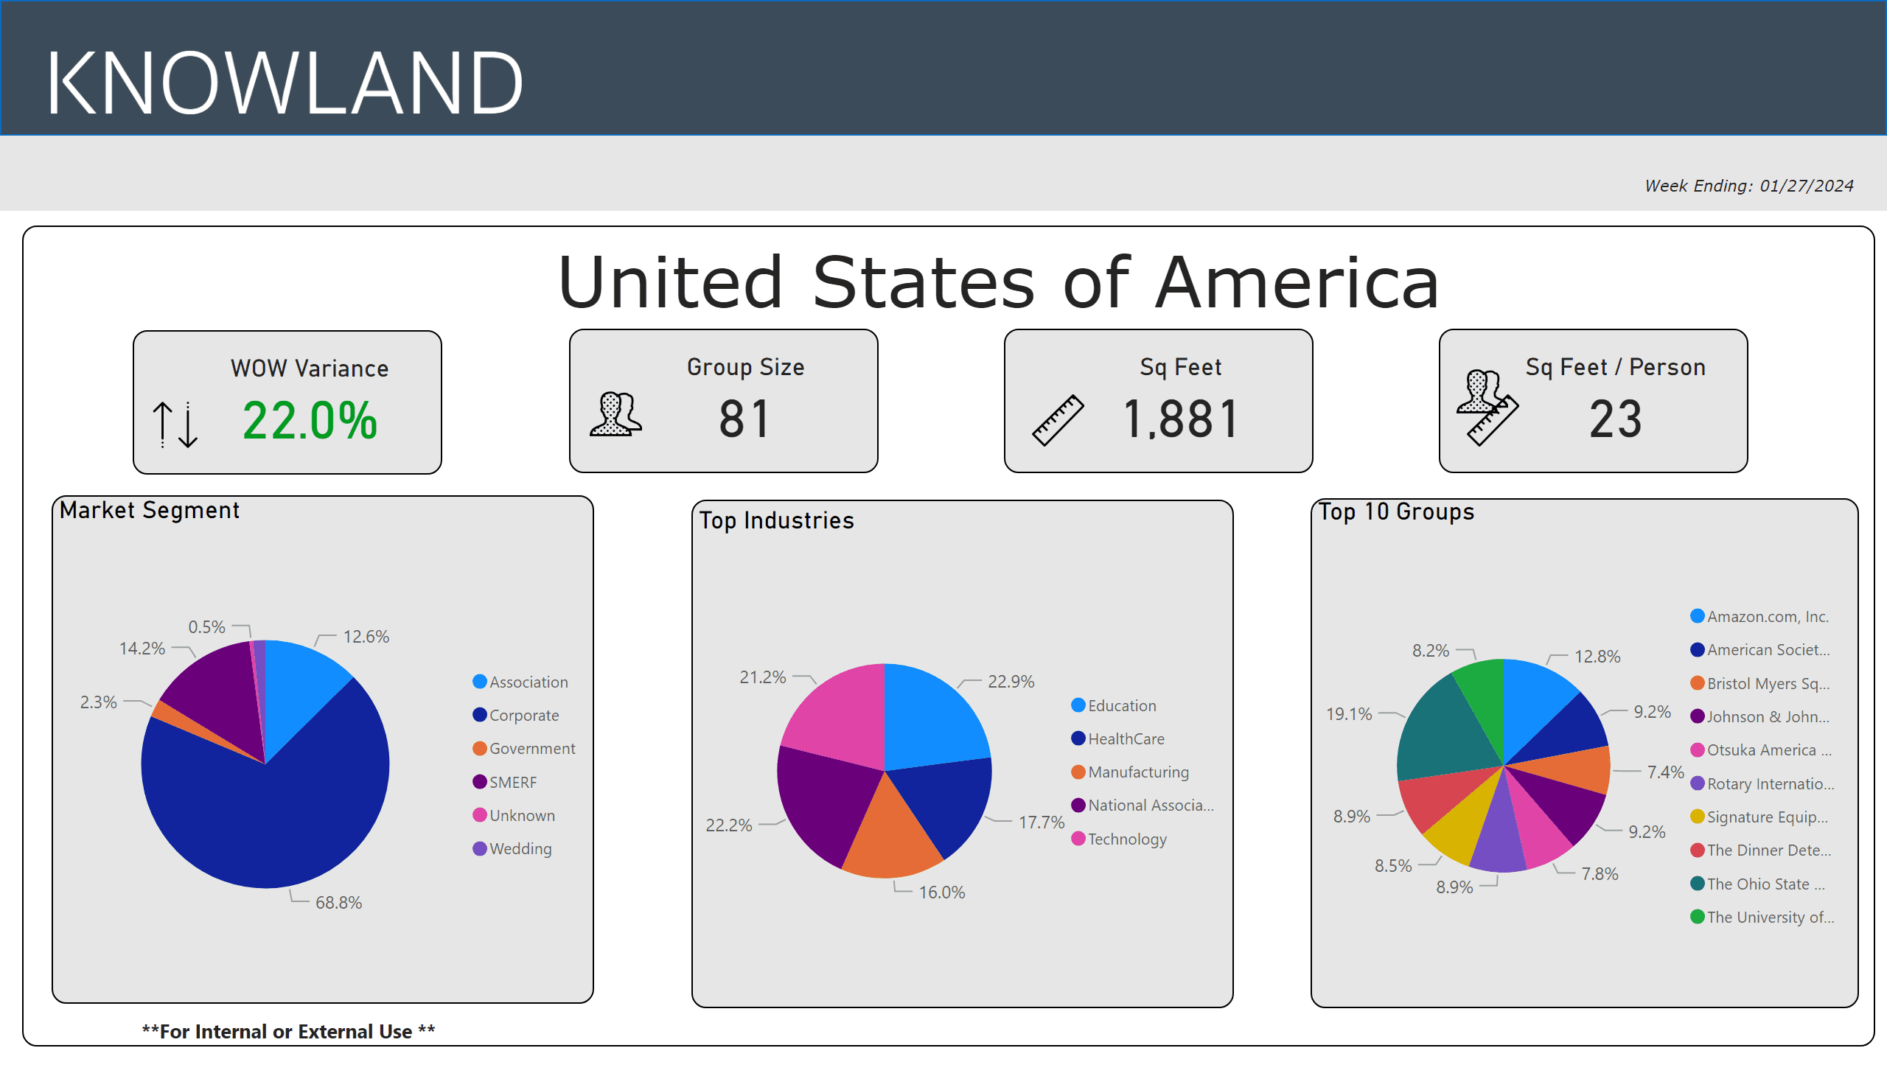
Task: Click the 22.0% WOW Variance value
Action: pos(310,422)
